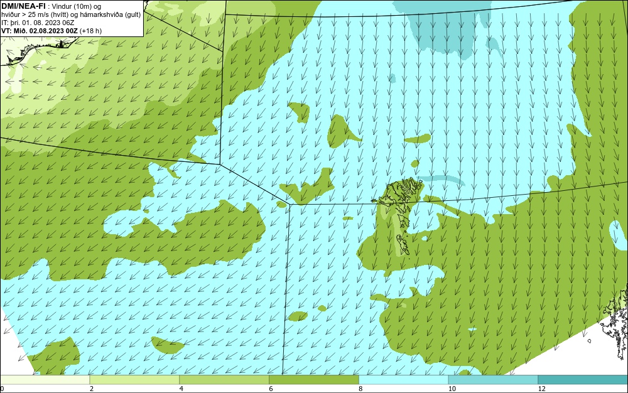The image size is (628, 393).
Task: Click the legend value label 0
Action: 2,389
